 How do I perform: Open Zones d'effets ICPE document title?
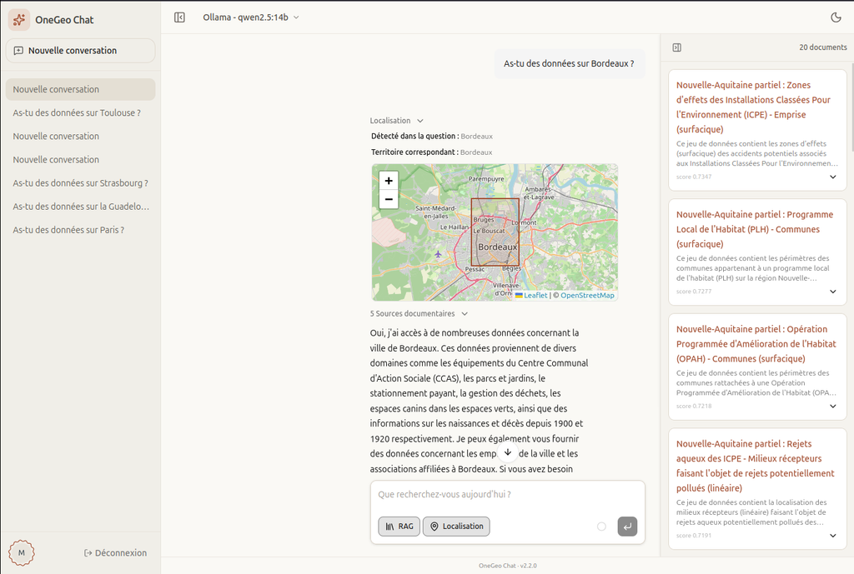point(753,107)
